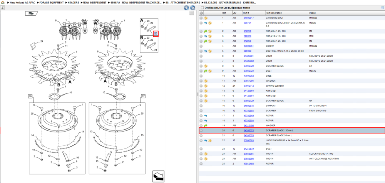Click gray circle icon on part 47910468 row
Screen dimensions: 385x183
click(x=201, y=164)
